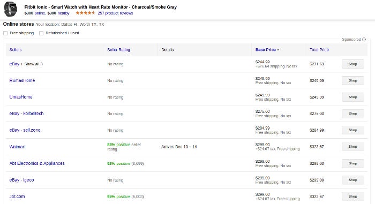Click Abt Electronics 92% positive rating

click(x=125, y=164)
